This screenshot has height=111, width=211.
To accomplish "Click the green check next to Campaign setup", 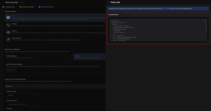I will pyautogui.click(x=3, y=7).
